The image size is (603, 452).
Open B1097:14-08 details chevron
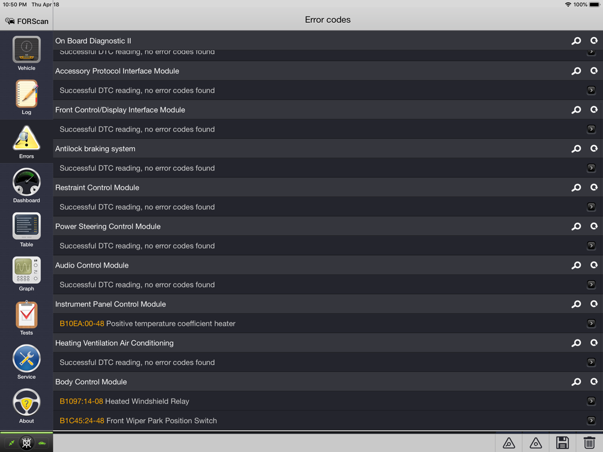[591, 401]
